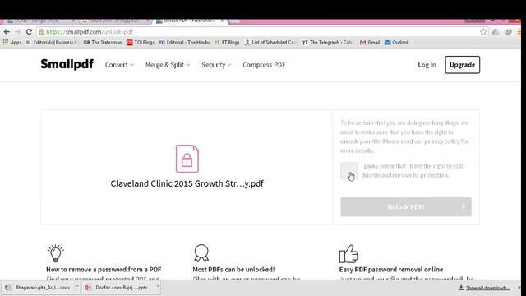Image resolution: width=526 pixels, height=296 pixels.
Task: Bookmark this page with the star icon
Action: point(483,32)
